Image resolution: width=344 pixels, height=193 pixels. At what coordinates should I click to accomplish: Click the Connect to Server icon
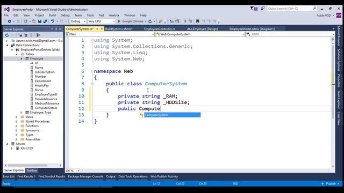(x=26, y=35)
